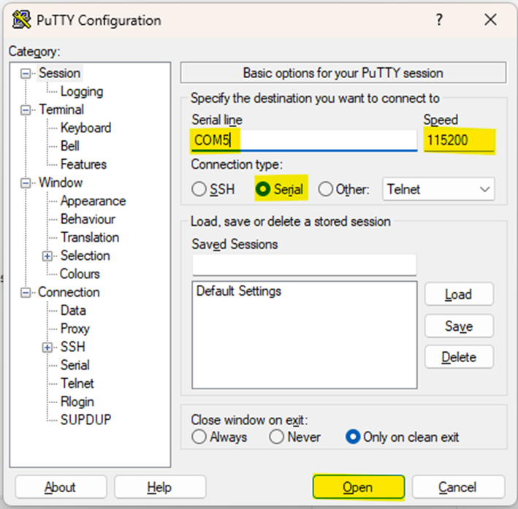Open the Data category
The height and width of the screenshot is (509, 518).
73,310
